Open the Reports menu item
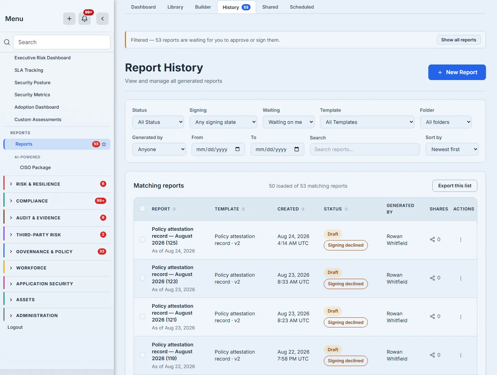The image size is (497, 375). click(57, 144)
